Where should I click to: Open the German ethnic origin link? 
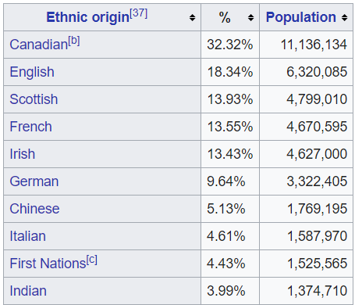(34, 181)
